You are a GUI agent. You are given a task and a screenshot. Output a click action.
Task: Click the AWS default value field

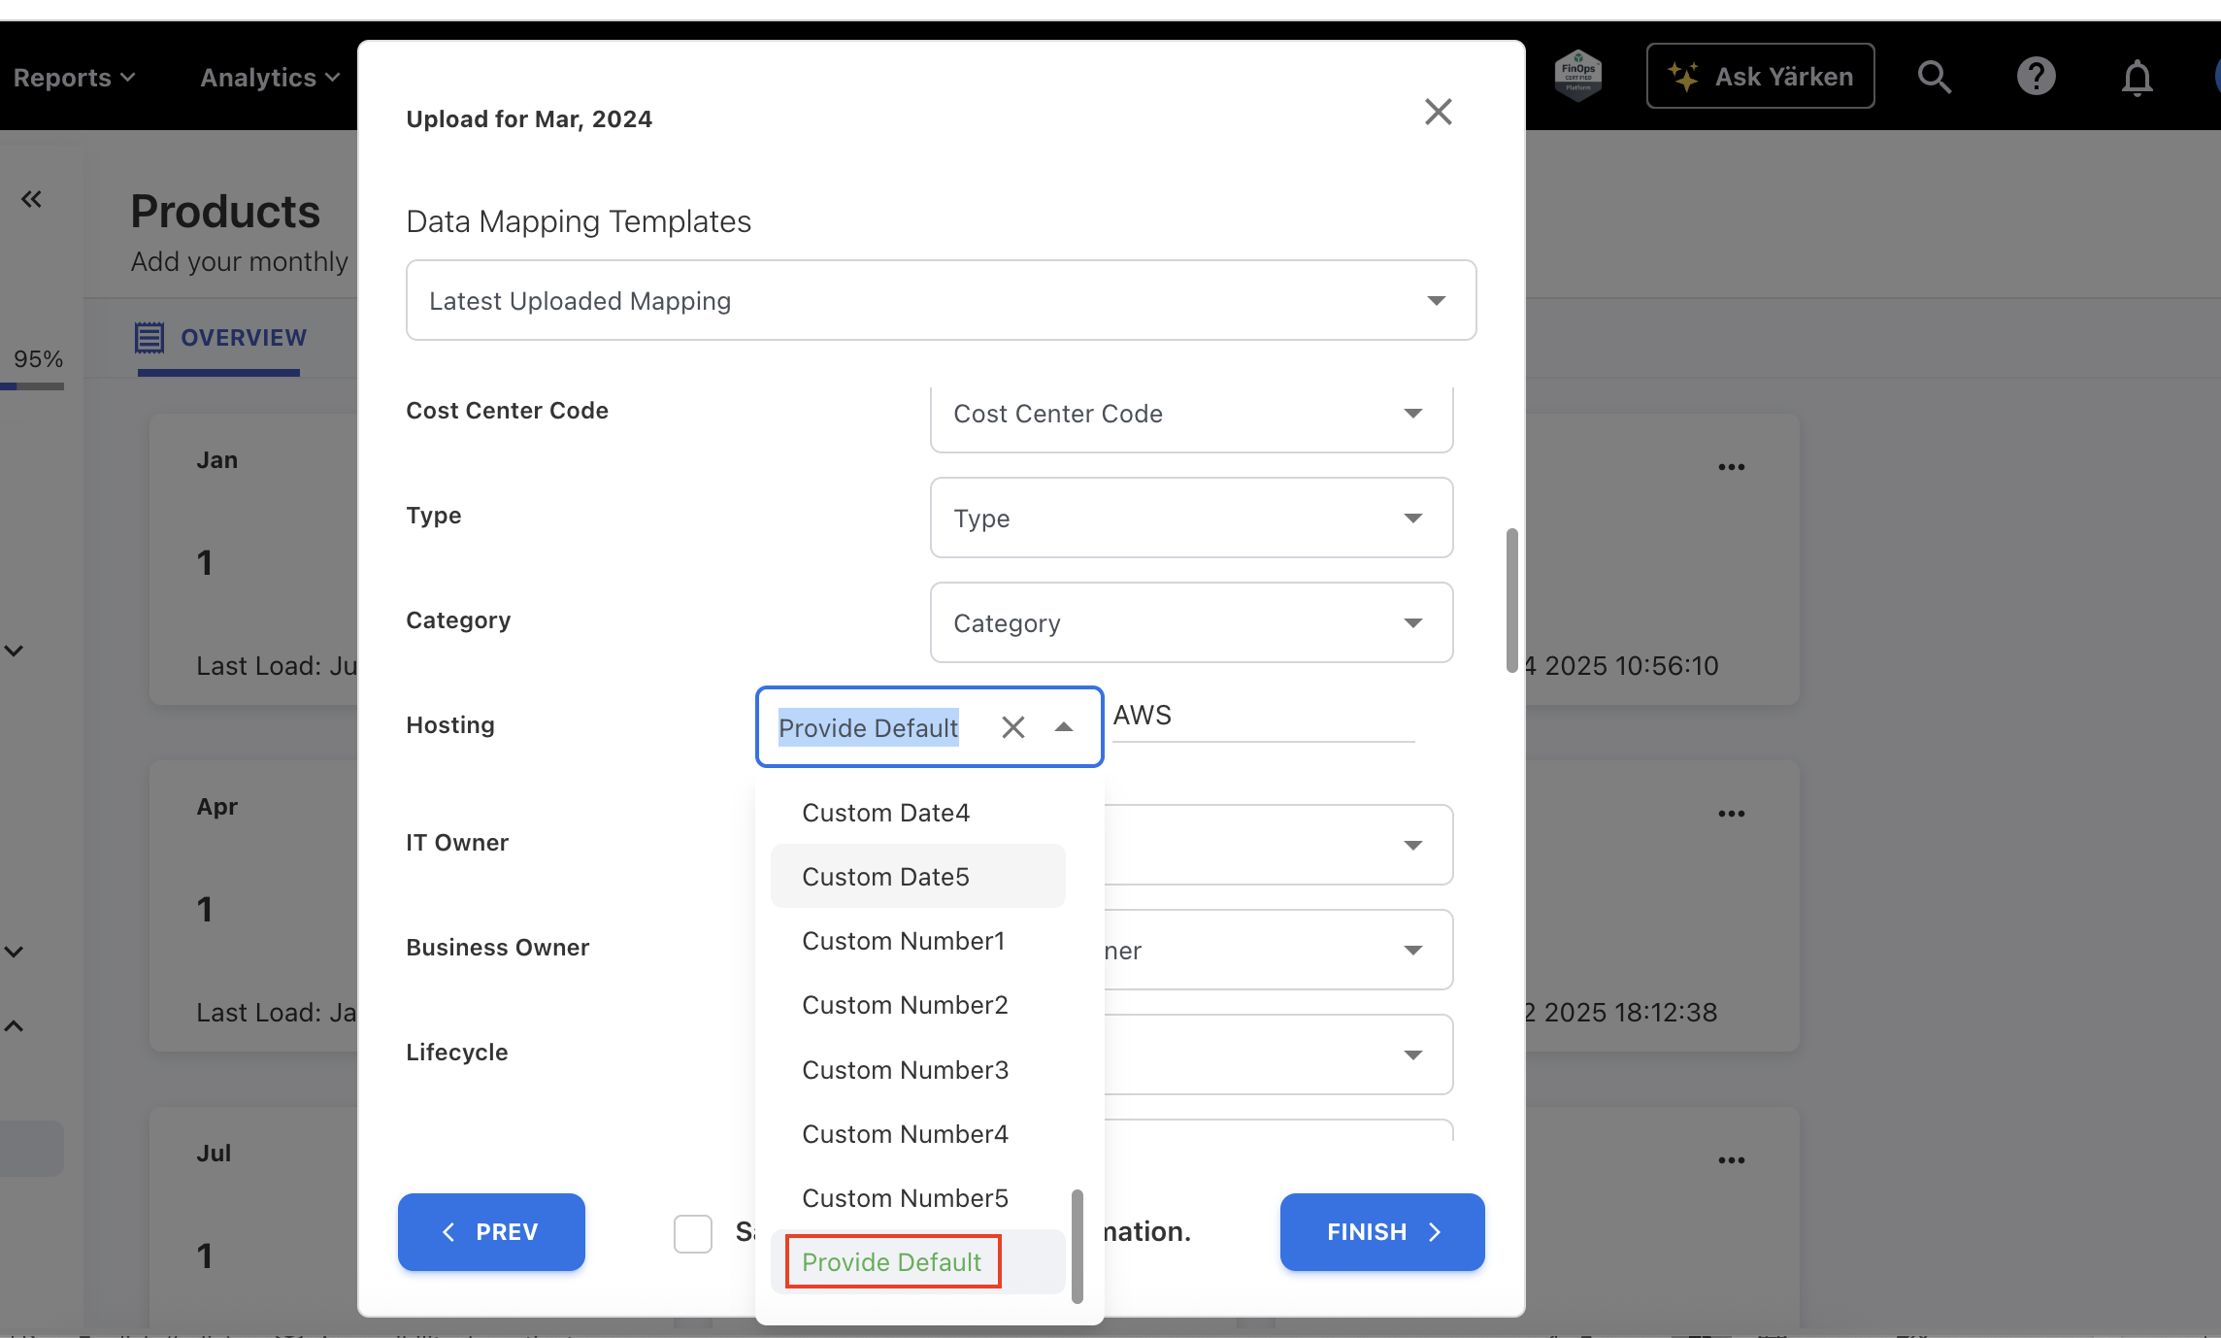point(1262,717)
